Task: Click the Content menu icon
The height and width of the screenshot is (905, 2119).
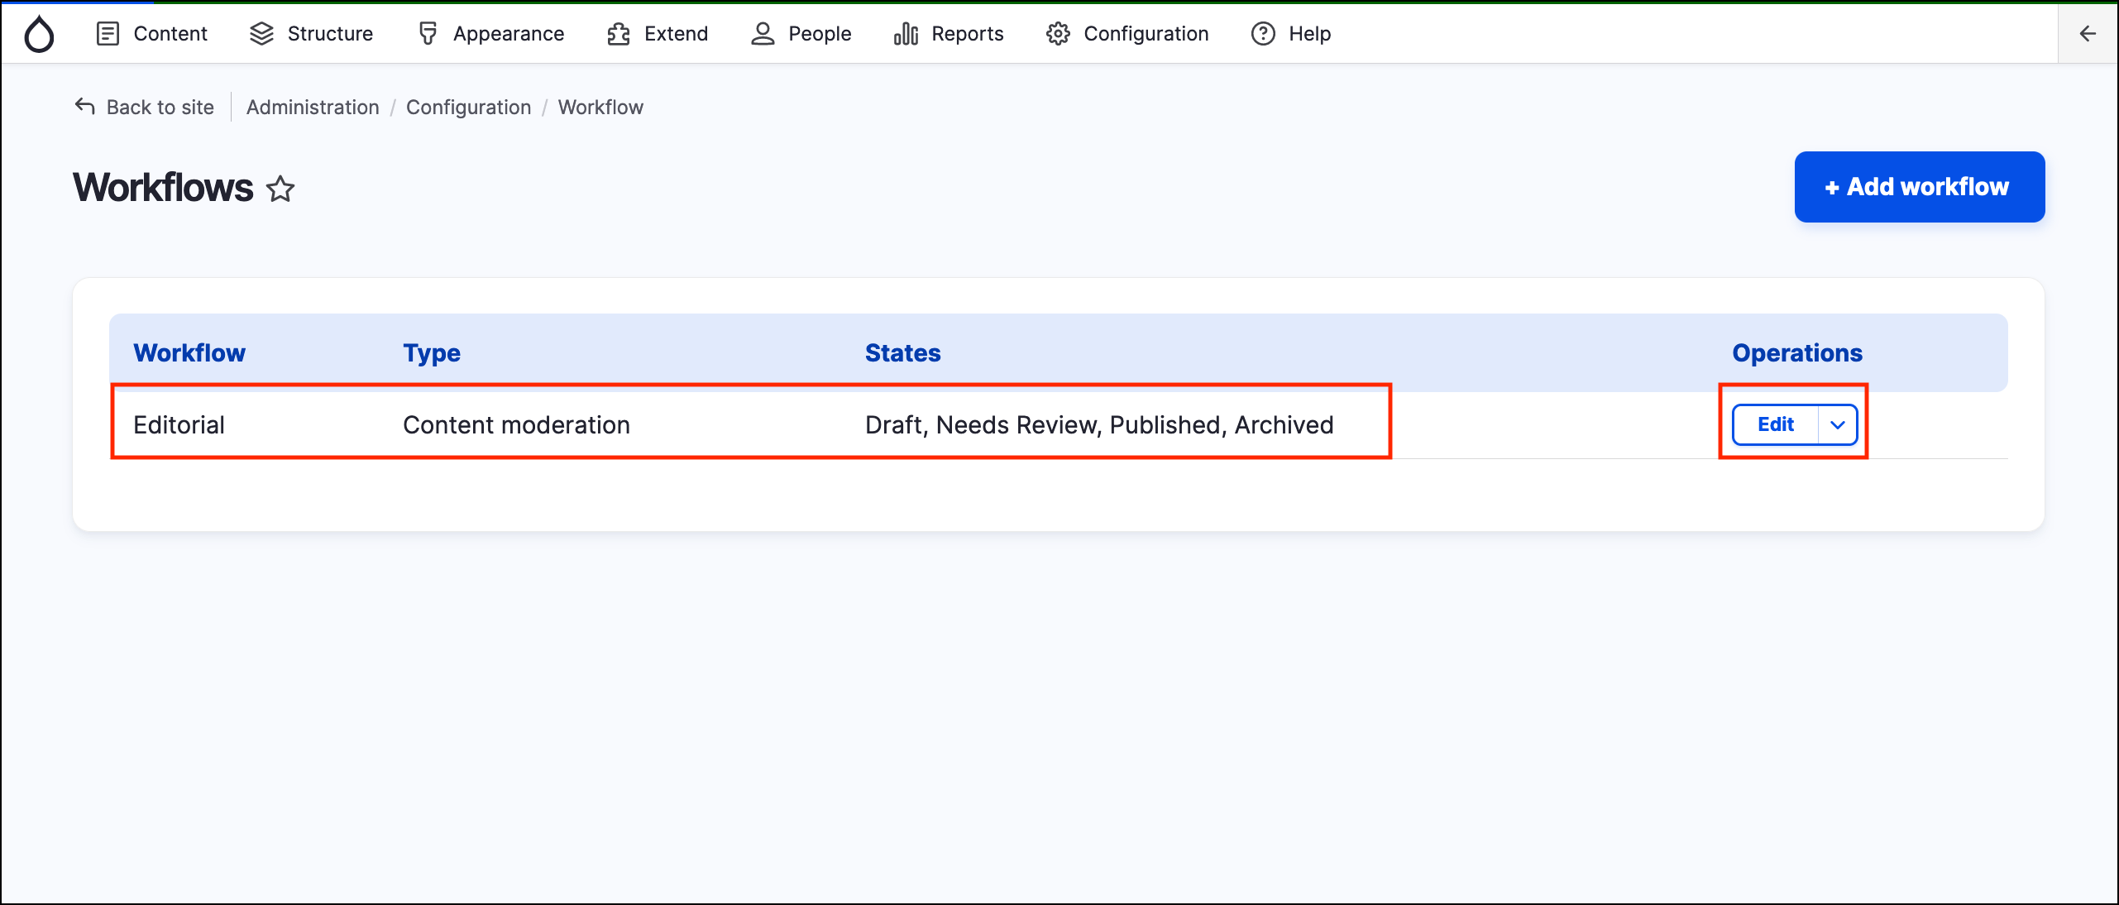Action: 108,34
